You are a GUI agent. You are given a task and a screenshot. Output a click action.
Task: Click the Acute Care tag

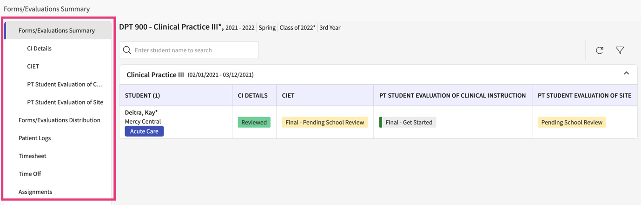click(x=144, y=131)
